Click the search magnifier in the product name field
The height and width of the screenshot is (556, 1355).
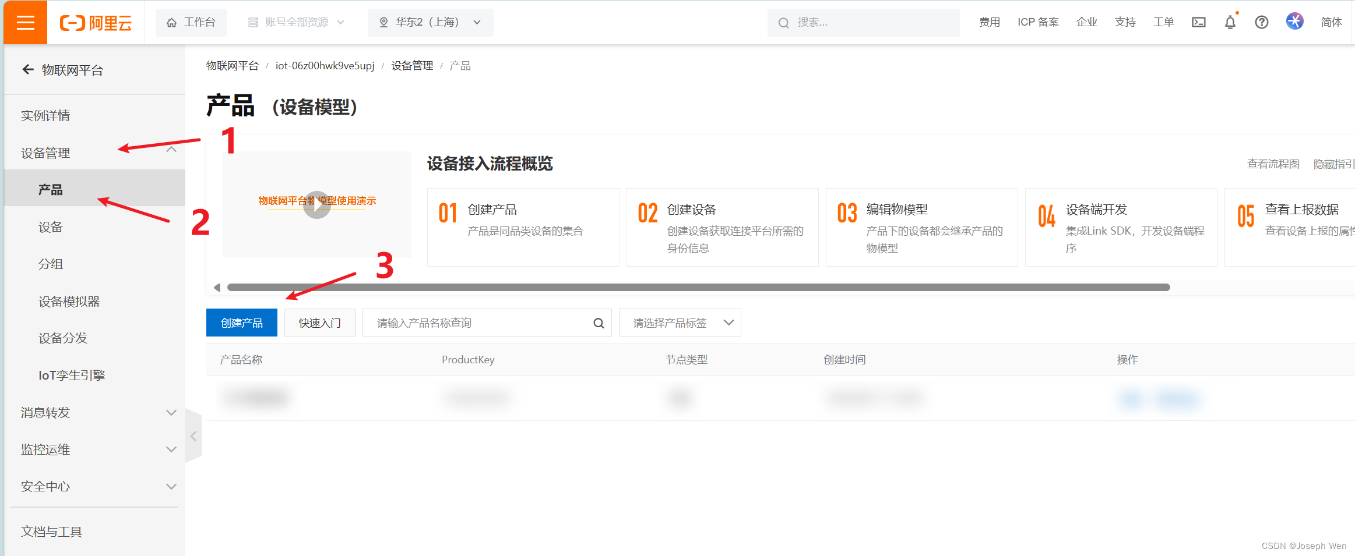pyautogui.click(x=598, y=323)
